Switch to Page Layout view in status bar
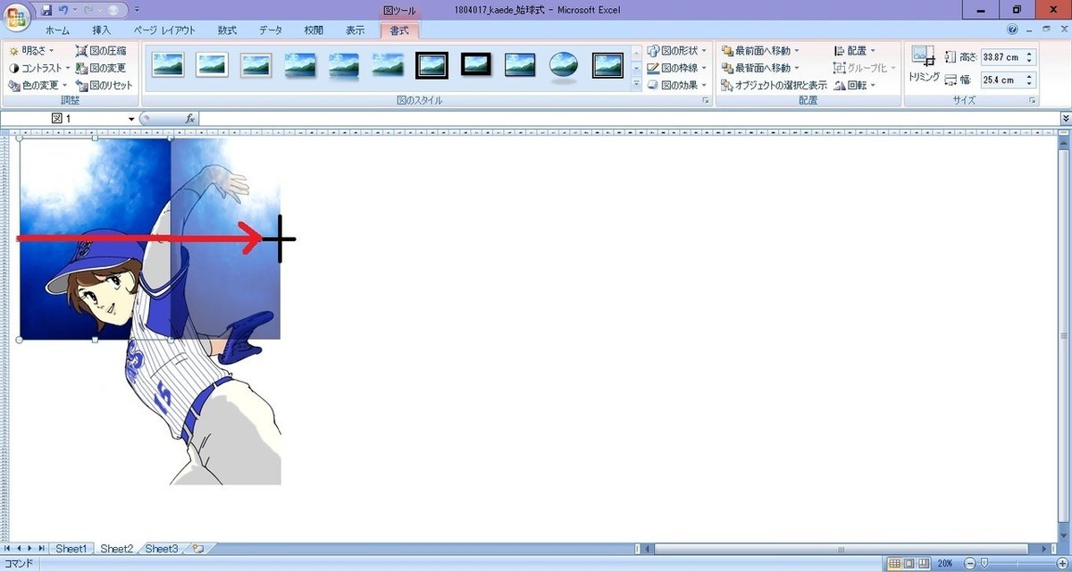This screenshot has height=572, width=1072. click(x=909, y=564)
